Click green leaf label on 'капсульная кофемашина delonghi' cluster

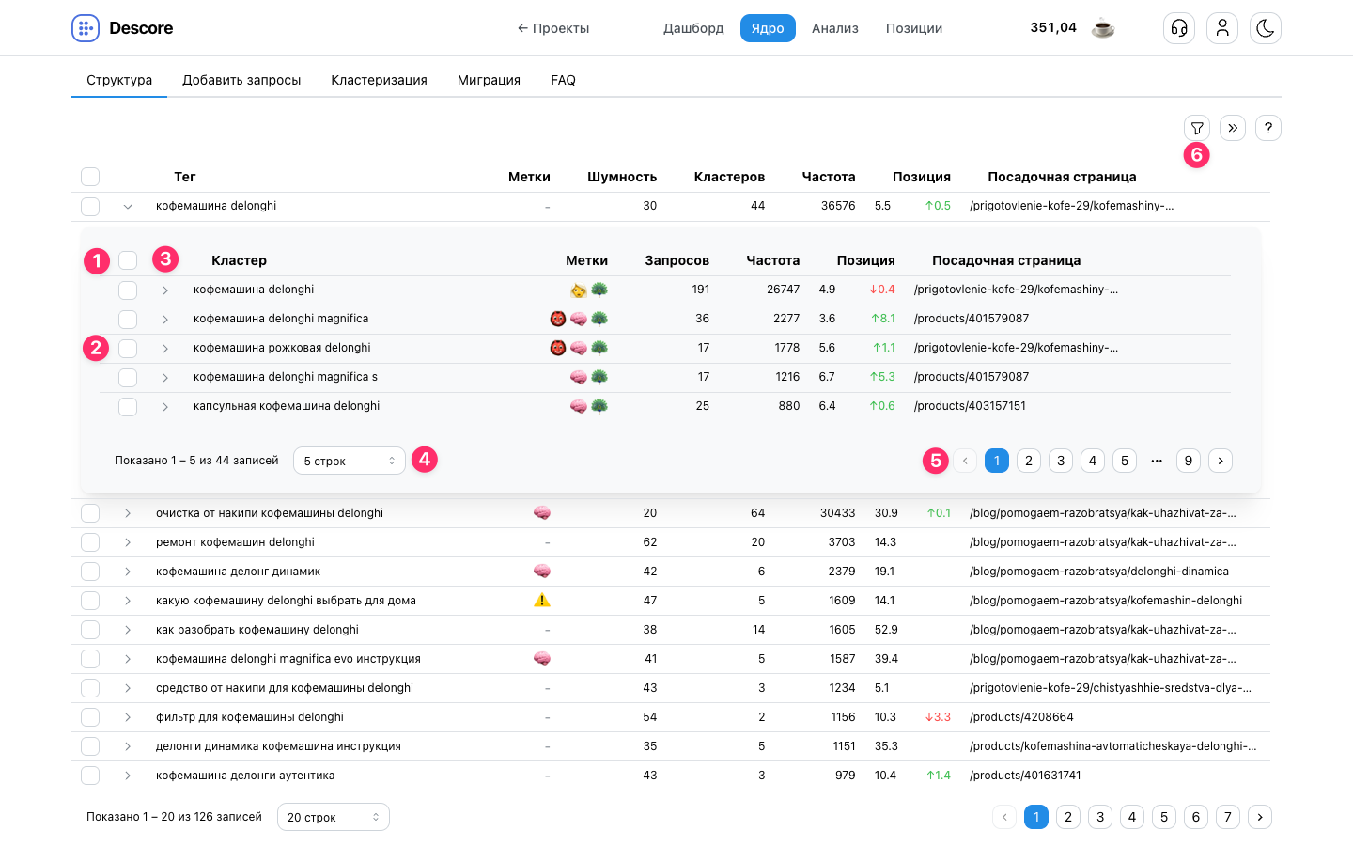pyautogui.click(x=599, y=406)
